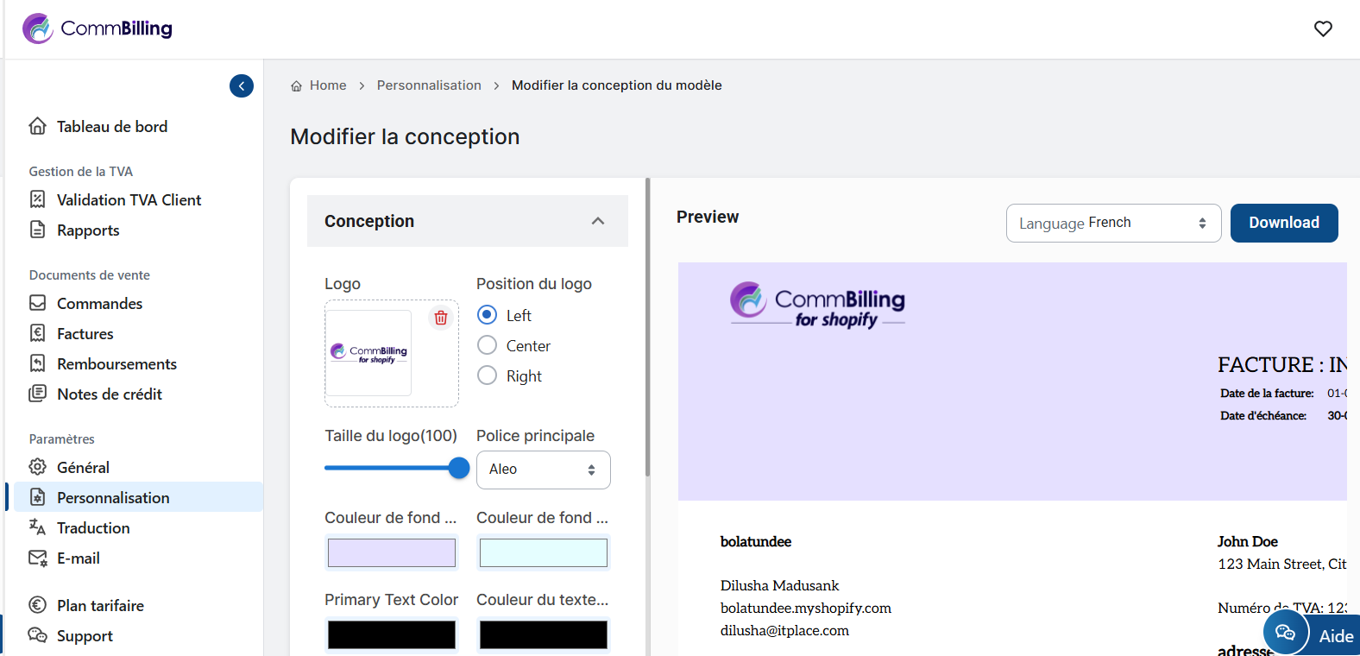This screenshot has height=656, width=1360.
Task: Collapse sidebar with blue arrow button
Action: point(242,85)
